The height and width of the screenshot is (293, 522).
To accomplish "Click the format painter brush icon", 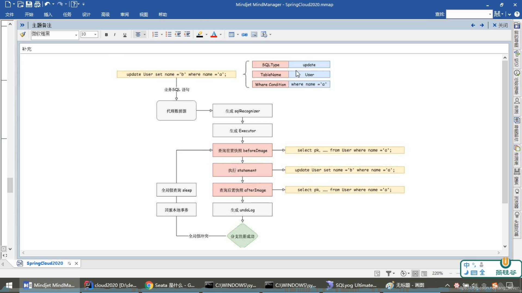I will (23, 34).
